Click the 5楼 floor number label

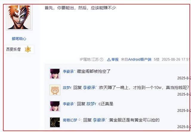[156, 59]
